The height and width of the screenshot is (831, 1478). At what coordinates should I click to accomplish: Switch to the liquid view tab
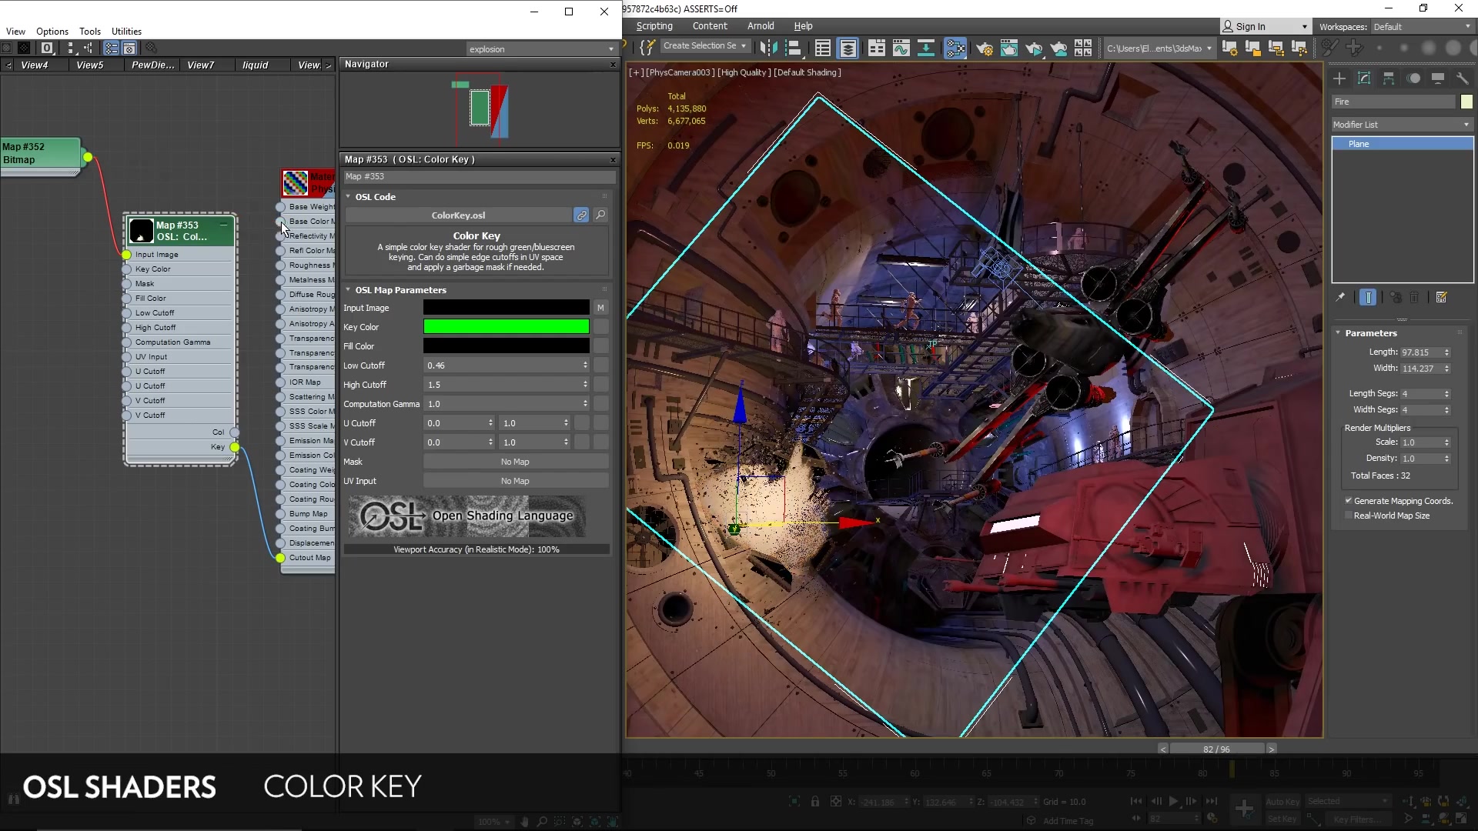(x=255, y=65)
